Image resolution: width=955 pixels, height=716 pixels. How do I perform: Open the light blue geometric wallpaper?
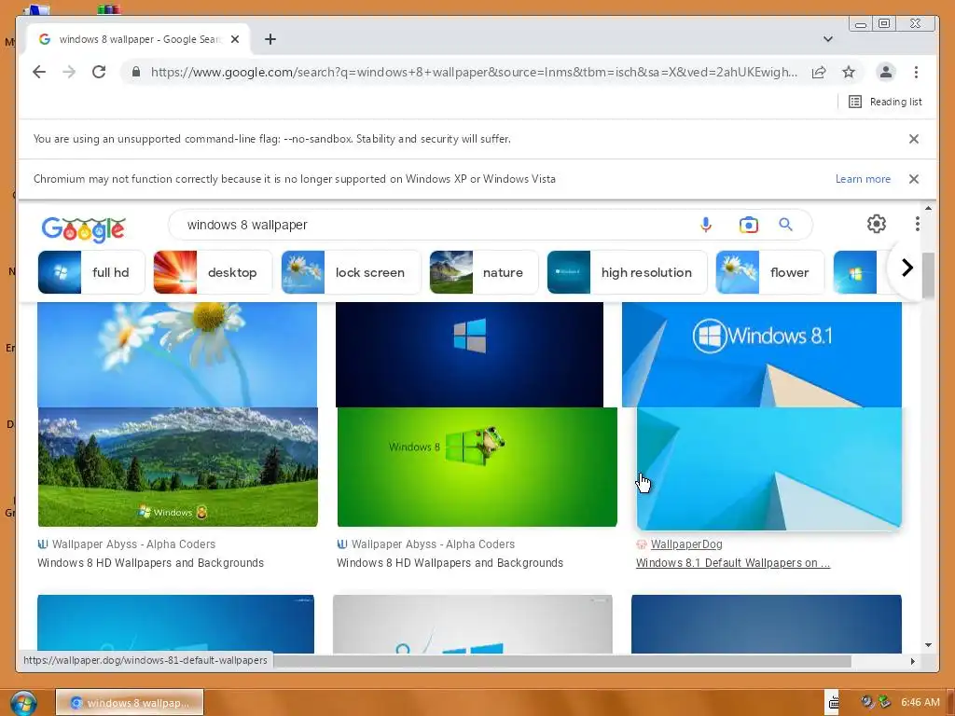pyautogui.click(x=768, y=469)
